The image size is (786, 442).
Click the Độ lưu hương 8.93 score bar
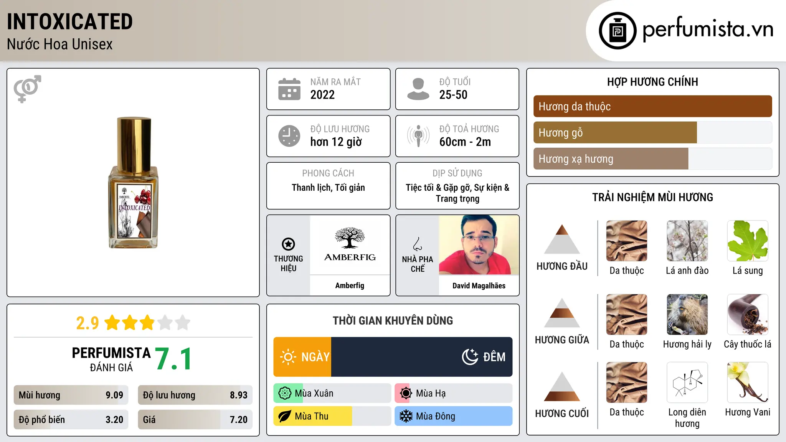[x=195, y=395]
